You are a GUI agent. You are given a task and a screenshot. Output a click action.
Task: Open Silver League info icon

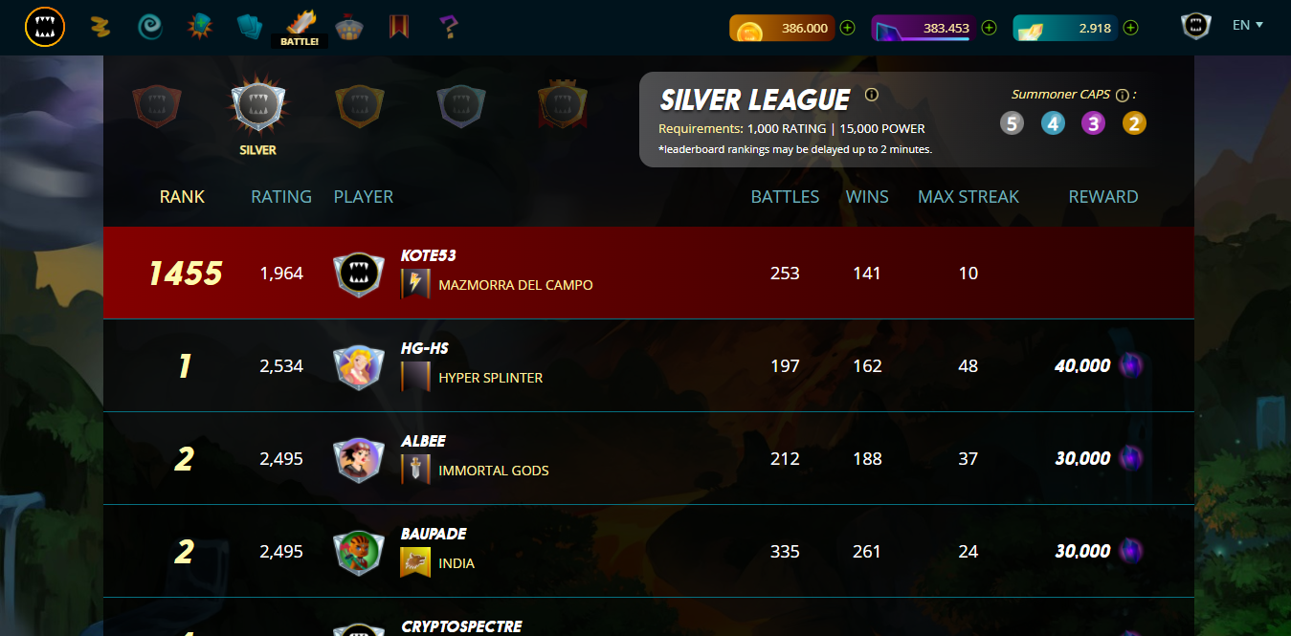[872, 95]
